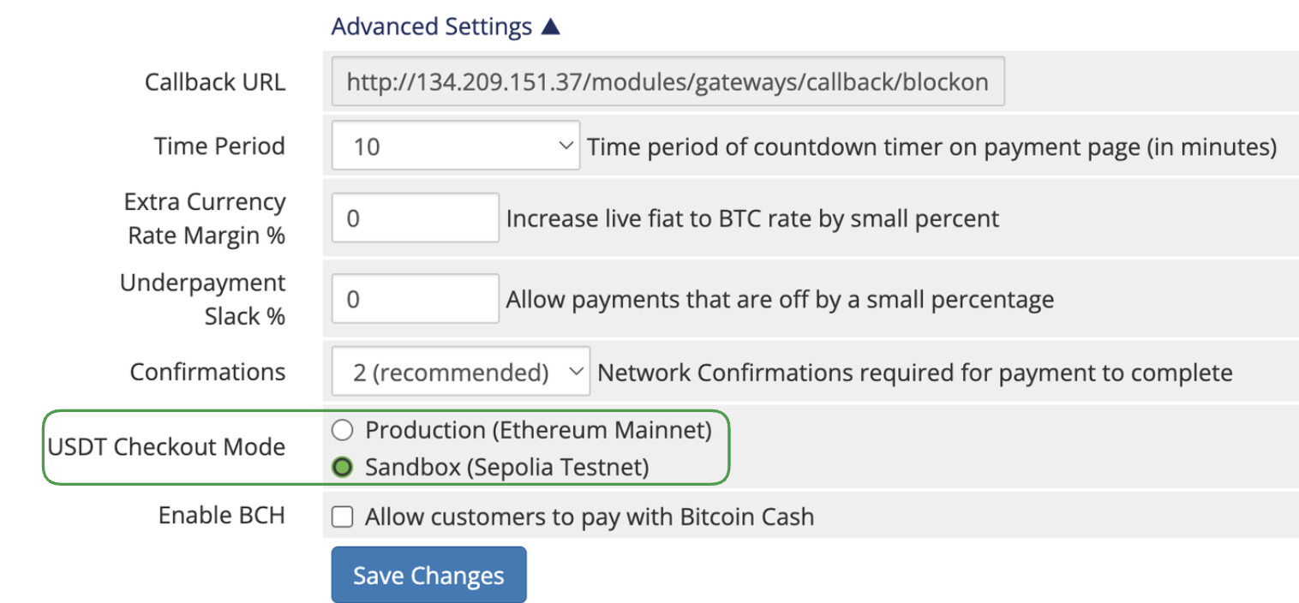Click the Sandbox (Sepolia Testnet) label

507,468
